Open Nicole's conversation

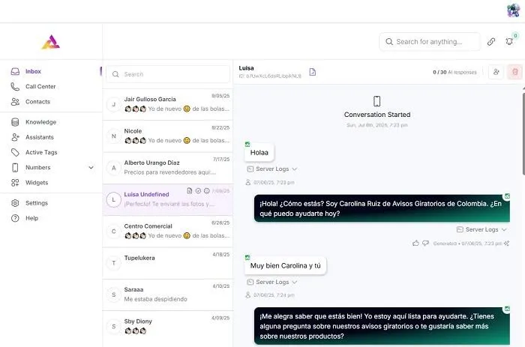tap(168, 136)
